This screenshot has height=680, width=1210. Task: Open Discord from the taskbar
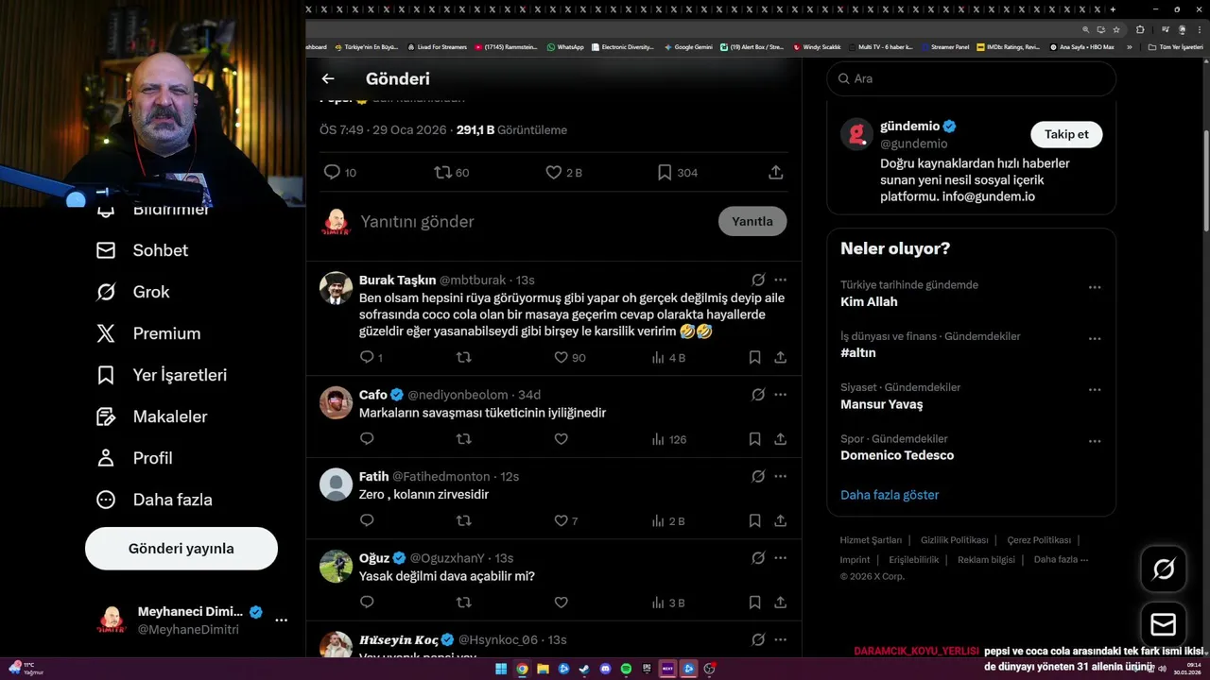[605, 669]
